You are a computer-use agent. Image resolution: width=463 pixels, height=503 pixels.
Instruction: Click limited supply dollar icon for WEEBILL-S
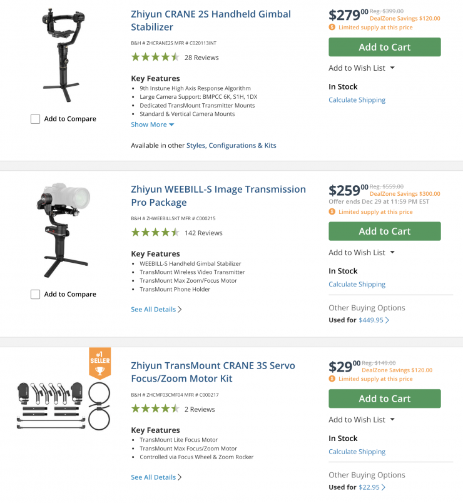click(332, 212)
